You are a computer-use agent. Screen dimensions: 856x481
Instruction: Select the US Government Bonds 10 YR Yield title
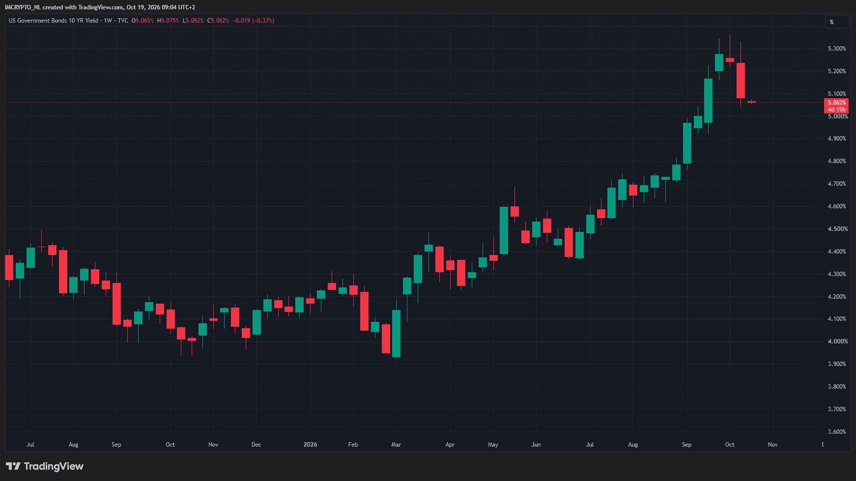54,21
